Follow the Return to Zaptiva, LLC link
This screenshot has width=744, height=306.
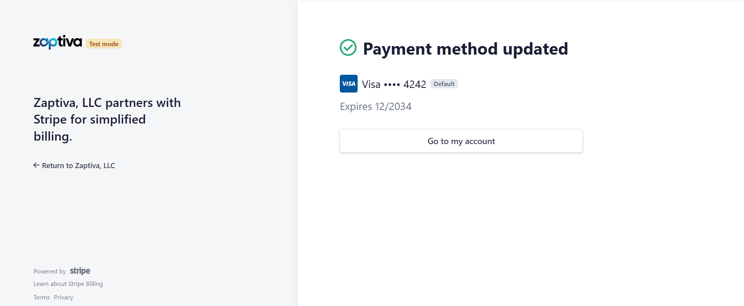click(x=78, y=166)
